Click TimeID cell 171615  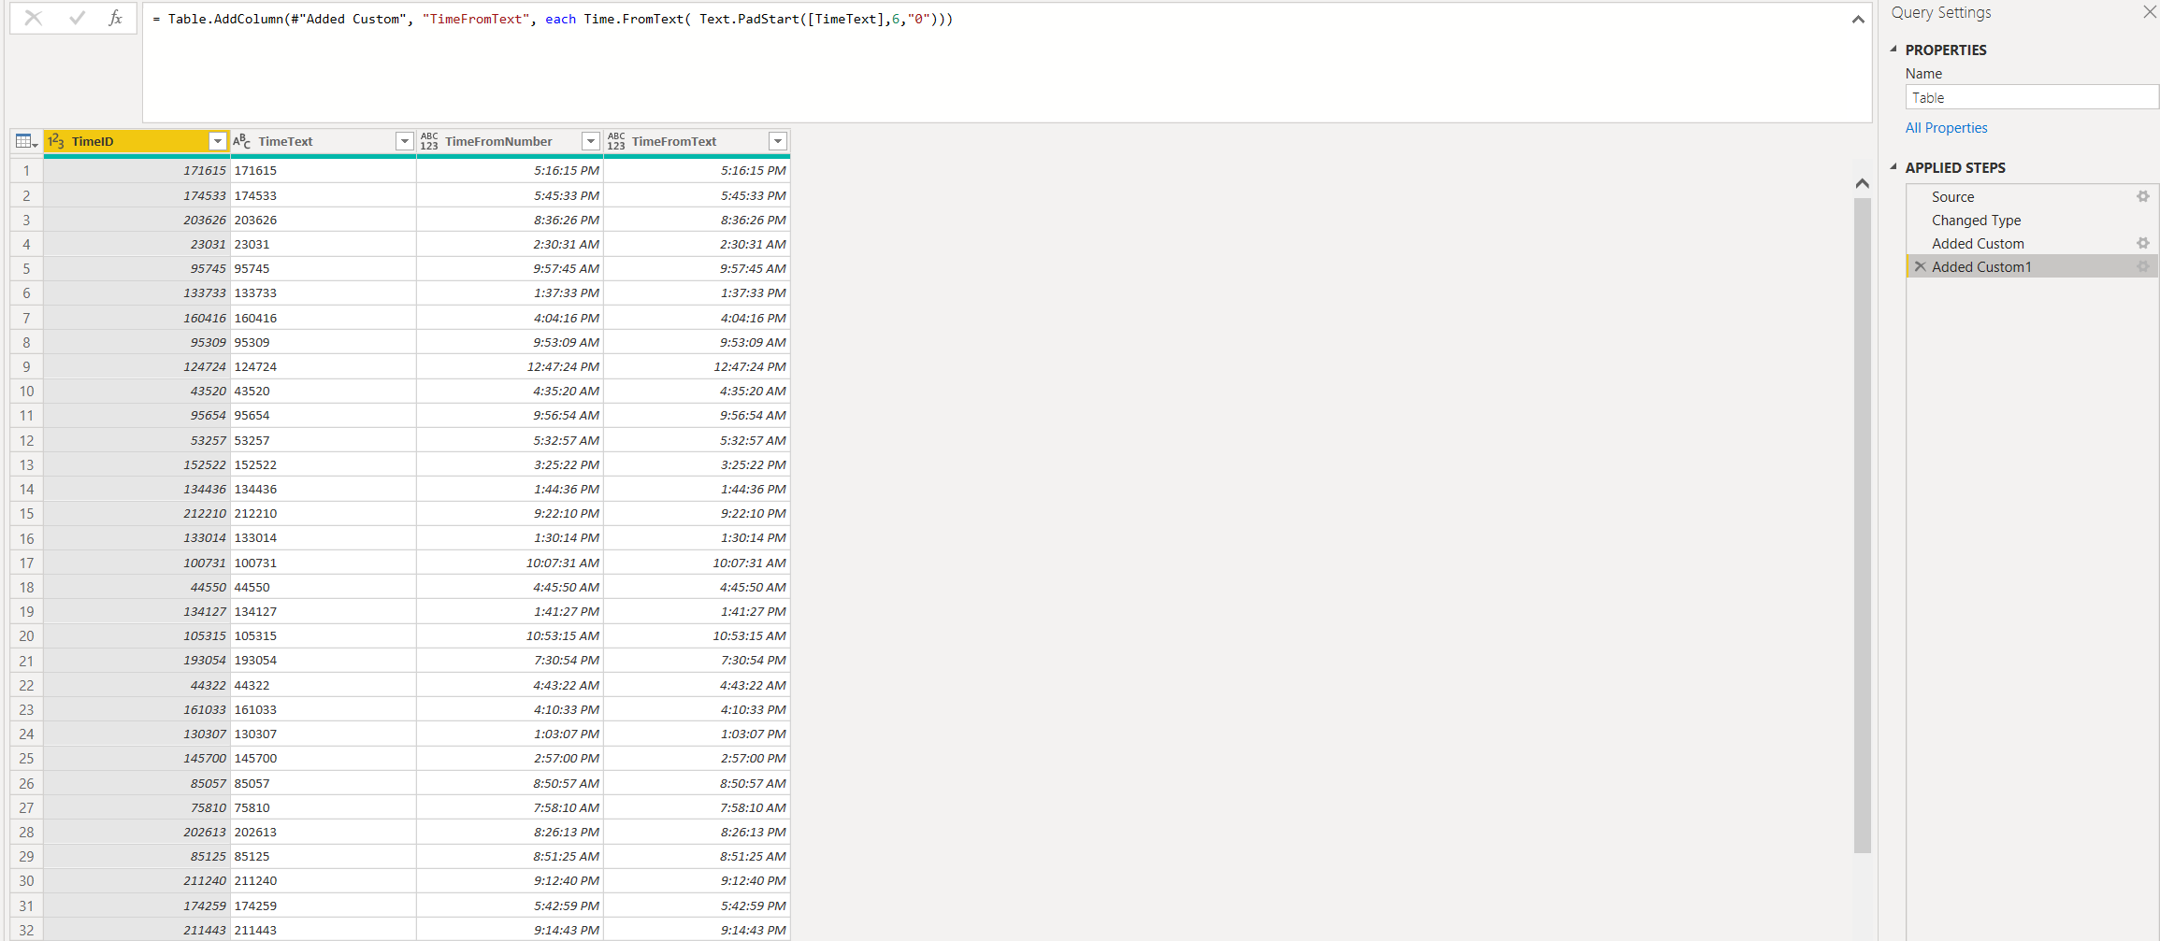pyautogui.click(x=137, y=171)
